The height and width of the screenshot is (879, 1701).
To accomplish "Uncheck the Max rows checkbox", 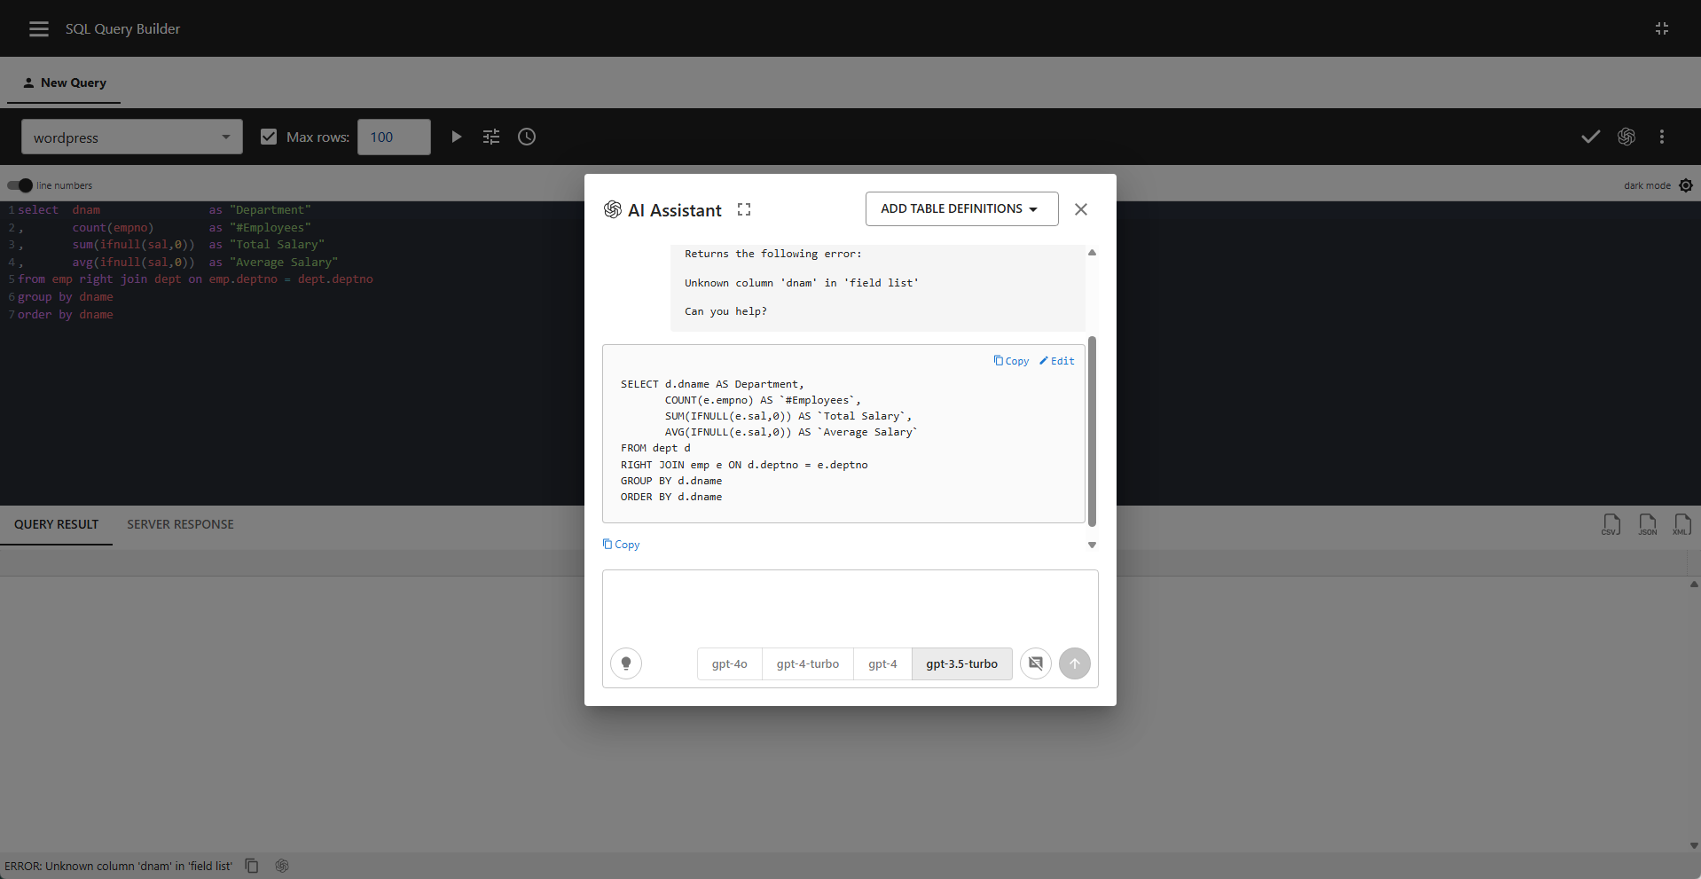I will point(269,137).
